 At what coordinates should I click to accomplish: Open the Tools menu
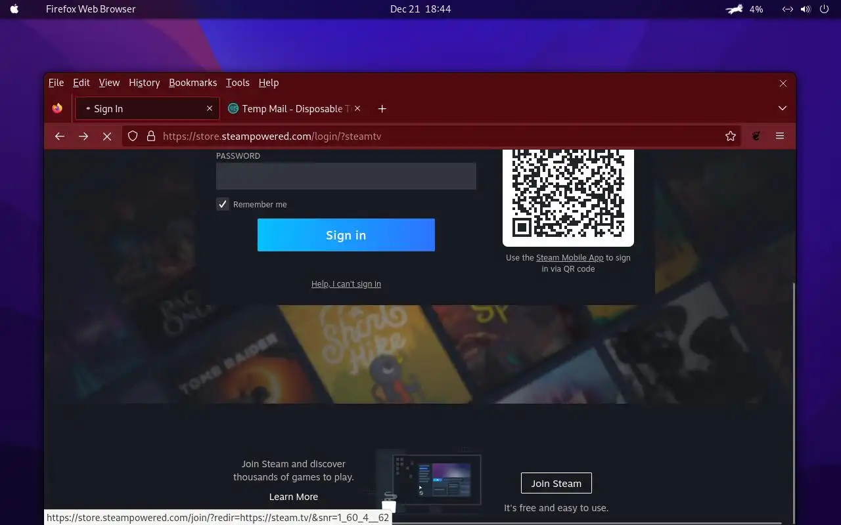click(x=238, y=83)
